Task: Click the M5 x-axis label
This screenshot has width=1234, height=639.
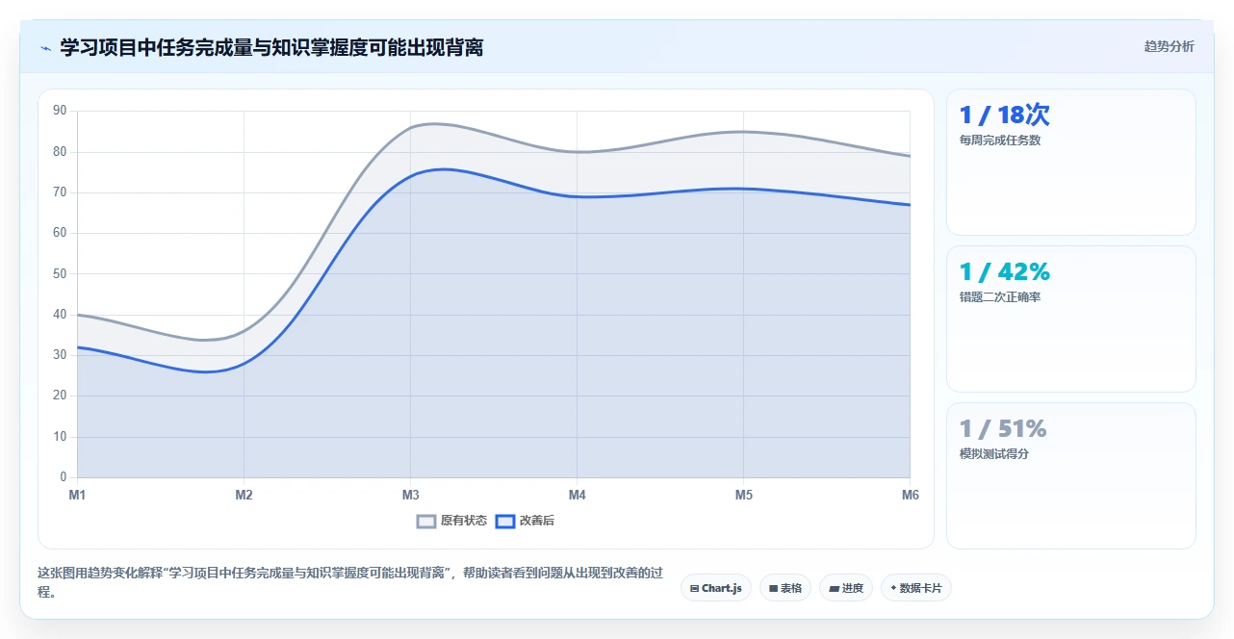Action: click(743, 495)
